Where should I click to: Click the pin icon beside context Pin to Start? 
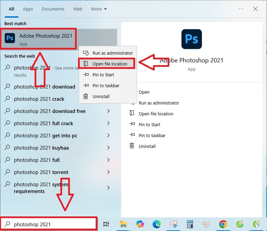[x=86, y=75]
